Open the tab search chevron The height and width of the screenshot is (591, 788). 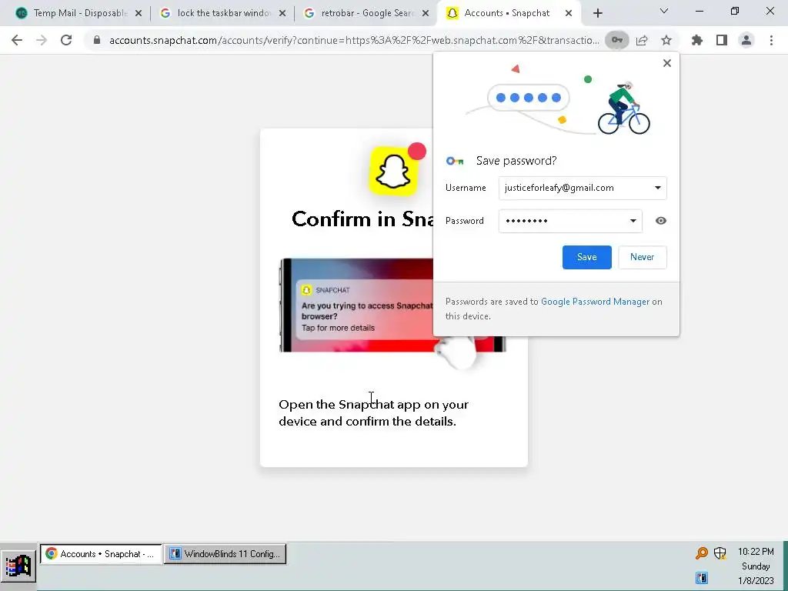664,11
